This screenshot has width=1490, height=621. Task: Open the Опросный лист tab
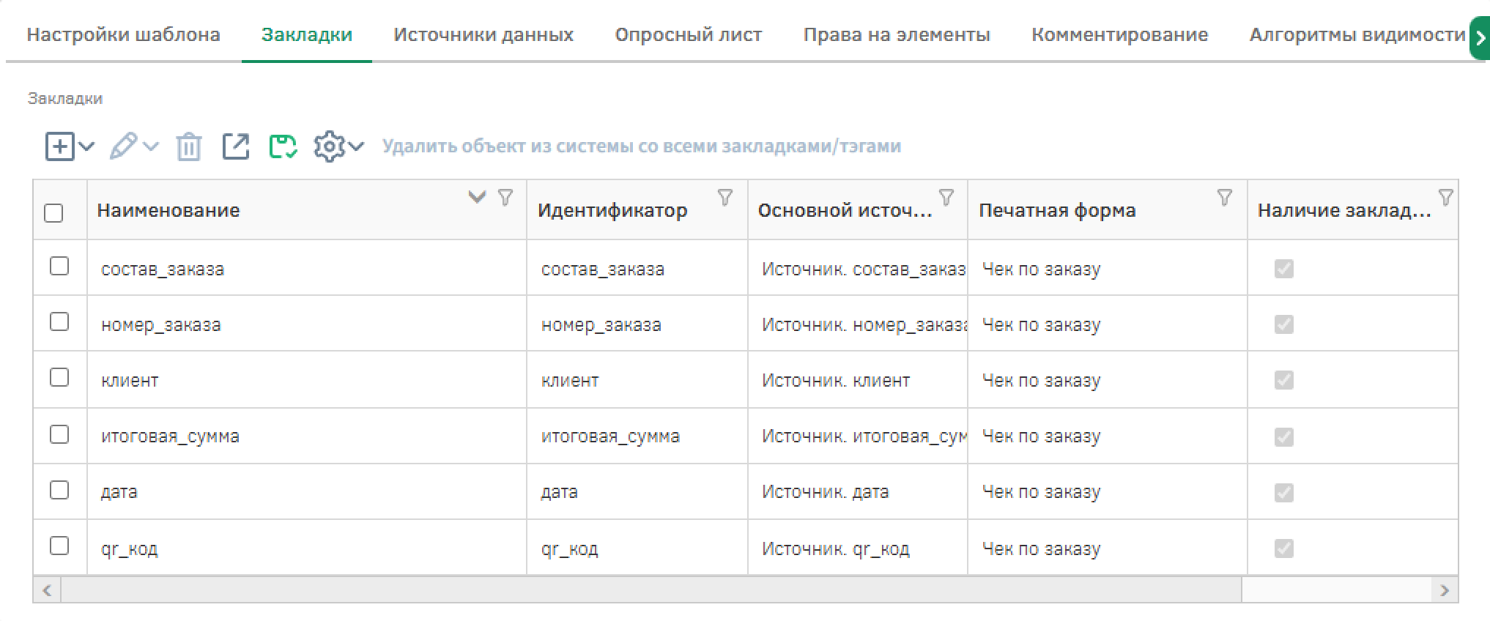point(688,34)
